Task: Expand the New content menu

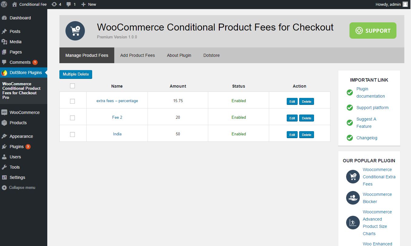Action: pyautogui.click(x=89, y=4)
